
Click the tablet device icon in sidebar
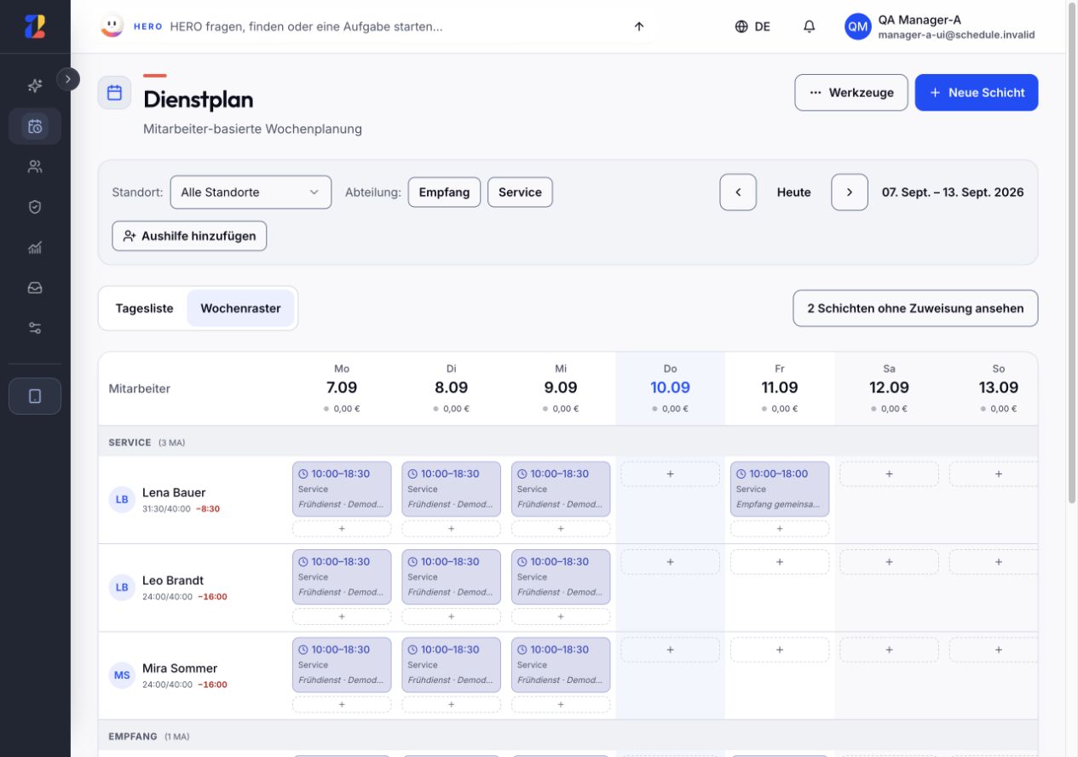35,396
